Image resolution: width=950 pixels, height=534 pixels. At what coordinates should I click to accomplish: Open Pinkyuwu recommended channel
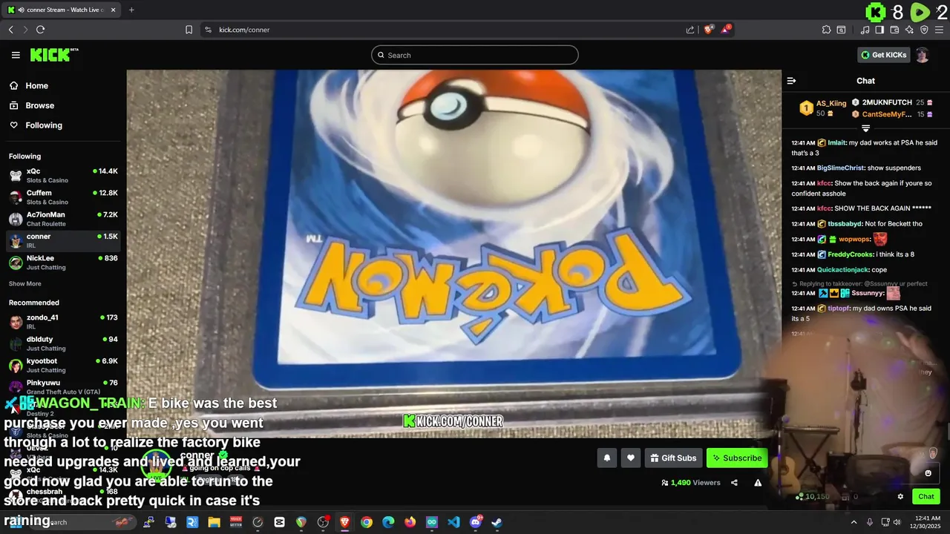point(63,386)
